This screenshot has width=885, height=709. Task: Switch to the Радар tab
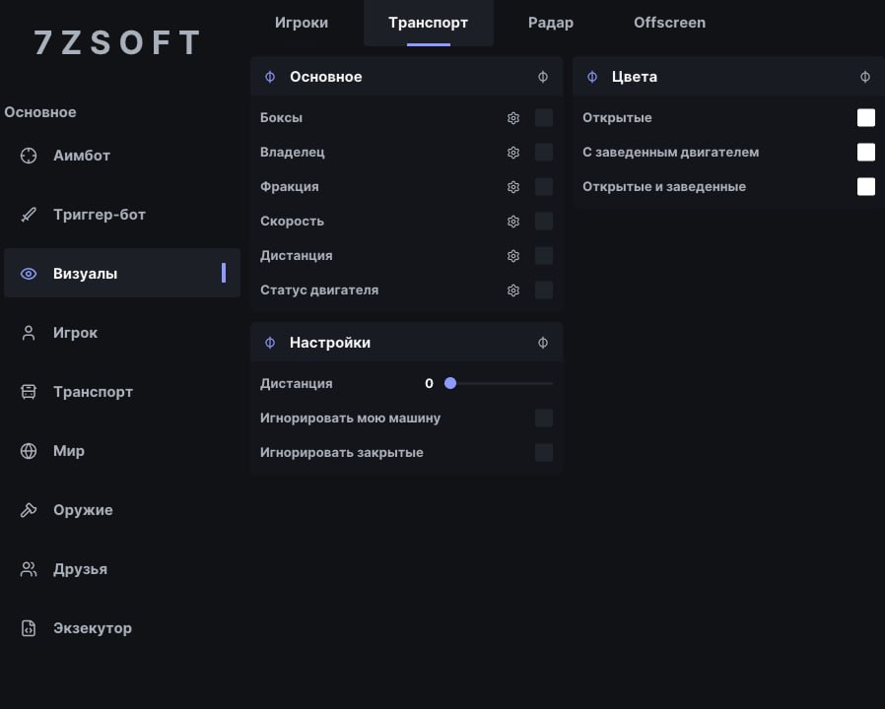[x=551, y=23]
